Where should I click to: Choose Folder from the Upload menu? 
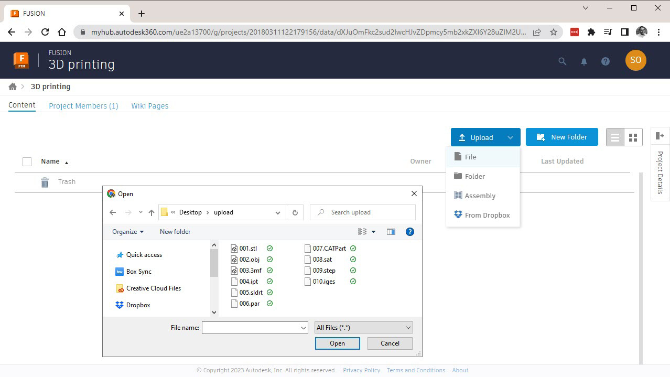[x=483, y=176]
